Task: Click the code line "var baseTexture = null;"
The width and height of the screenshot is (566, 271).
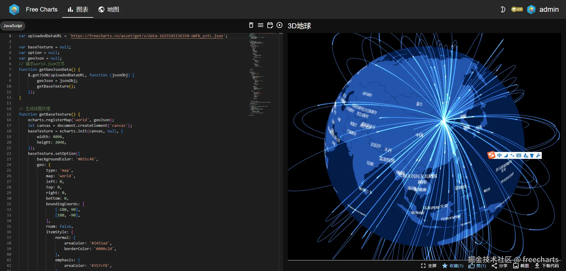Action: pyautogui.click(x=45, y=47)
